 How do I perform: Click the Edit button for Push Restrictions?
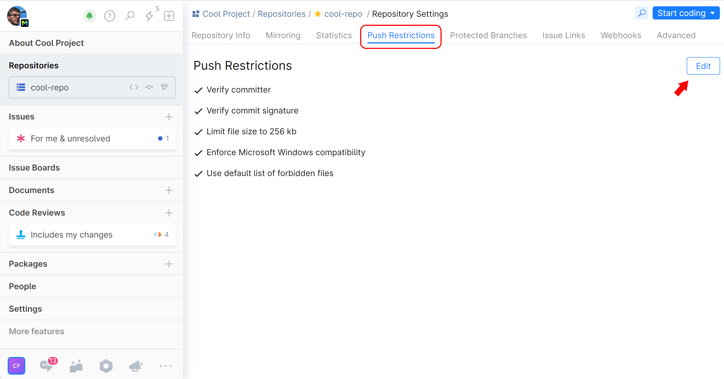702,66
